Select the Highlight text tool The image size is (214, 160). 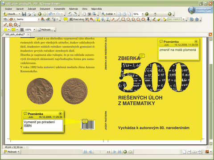(x=98, y=19)
